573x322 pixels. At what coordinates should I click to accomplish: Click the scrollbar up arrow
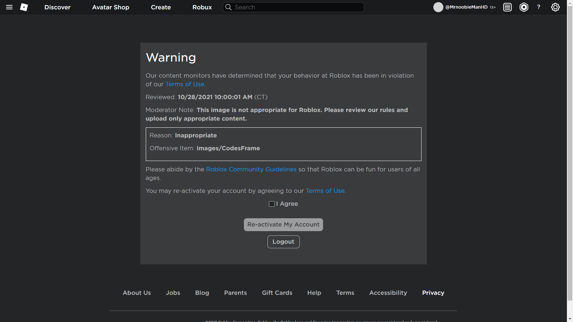pyautogui.click(x=570, y=3)
